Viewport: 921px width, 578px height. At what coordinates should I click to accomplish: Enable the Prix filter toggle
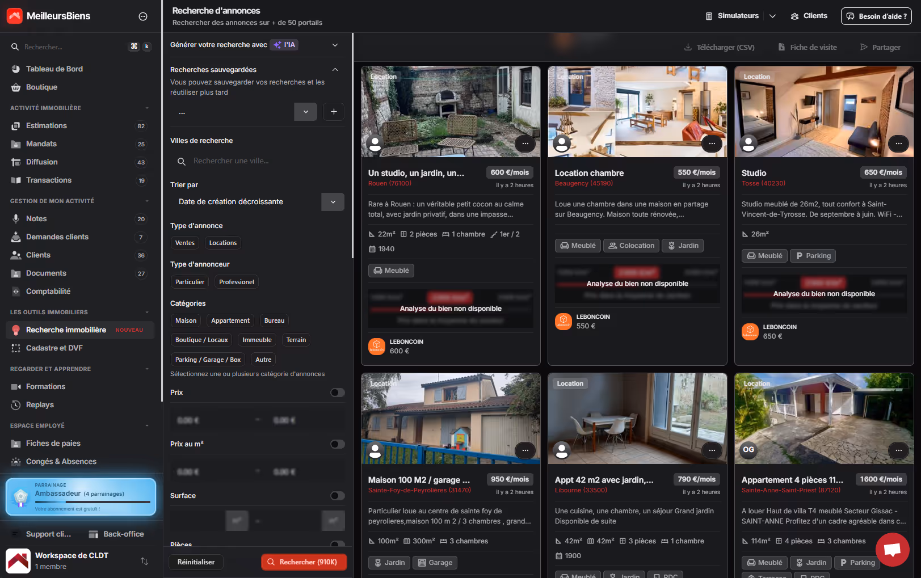(x=337, y=392)
